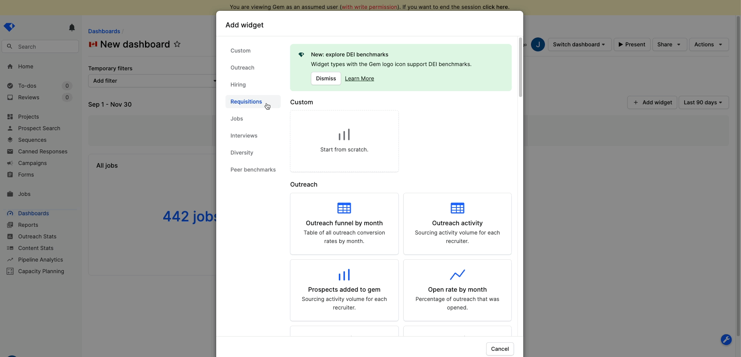Click the user avatar J icon
Image resolution: width=741 pixels, height=357 pixels.
pyautogui.click(x=538, y=44)
